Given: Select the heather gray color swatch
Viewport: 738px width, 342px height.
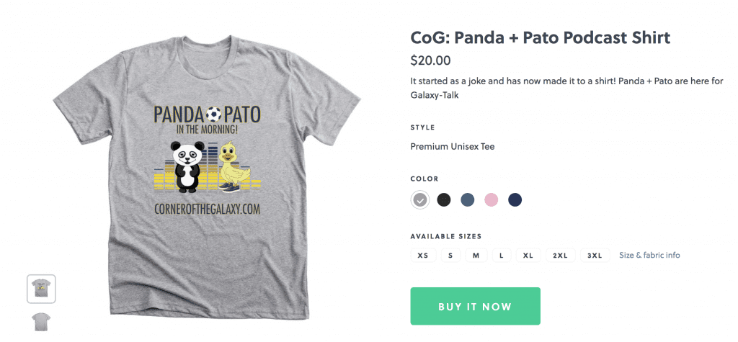Looking at the screenshot, I should pyautogui.click(x=420, y=200).
